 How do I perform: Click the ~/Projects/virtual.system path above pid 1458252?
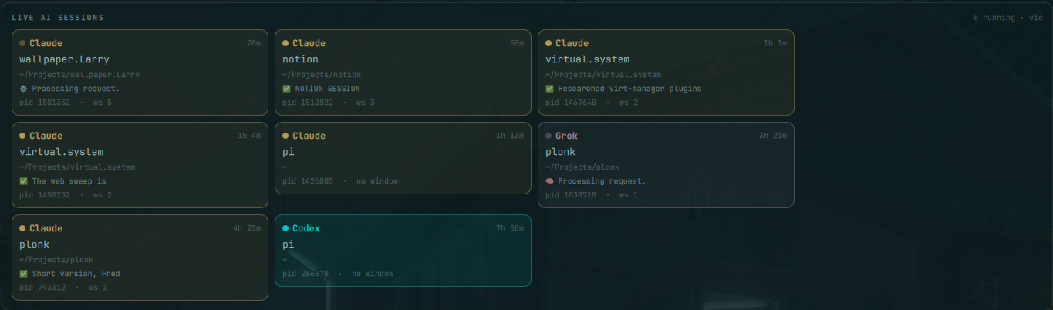tap(77, 167)
